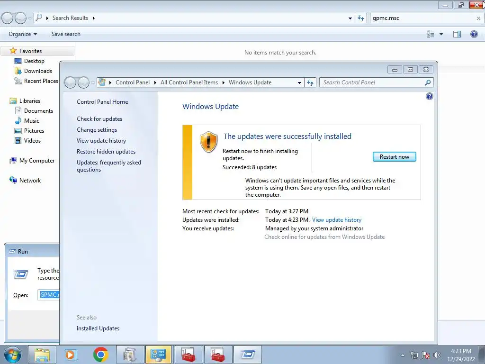This screenshot has width=485, height=364.
Task: Click View update history link beside 4:23 PM
Action: 337,220
